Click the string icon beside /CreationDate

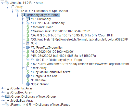pyautogui.click(x=28, y=31)
